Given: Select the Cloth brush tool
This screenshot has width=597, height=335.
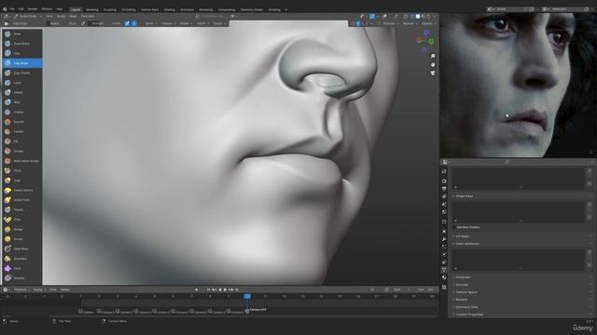Looking at the screenshot, I should [x=21, y=269].
